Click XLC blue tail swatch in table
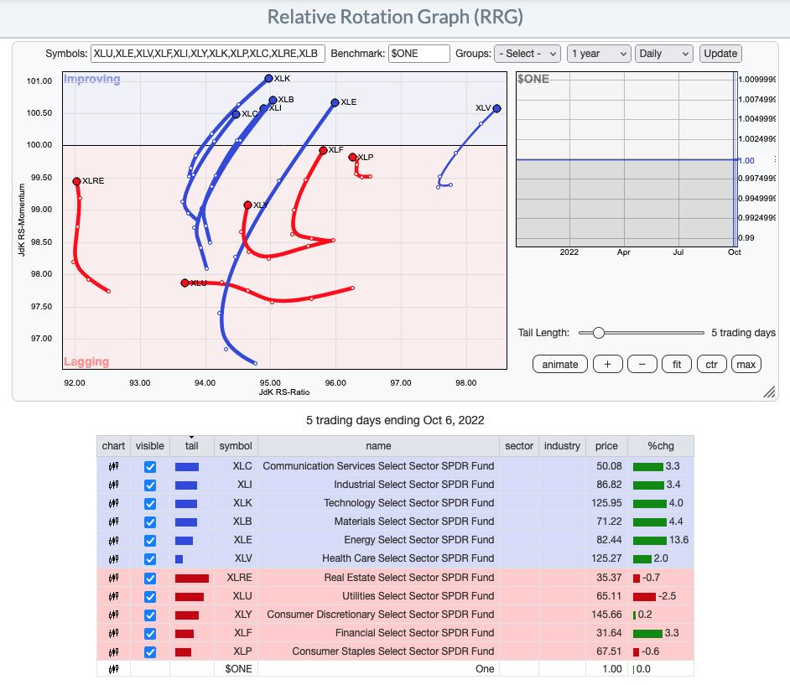This screenshot has width=790, height=685. tap(186, 467)
